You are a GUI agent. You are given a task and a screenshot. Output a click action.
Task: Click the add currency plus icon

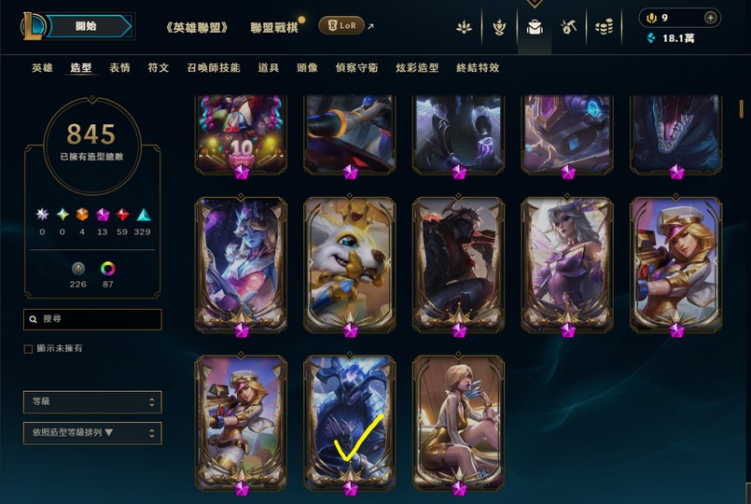tap(710, 18)
